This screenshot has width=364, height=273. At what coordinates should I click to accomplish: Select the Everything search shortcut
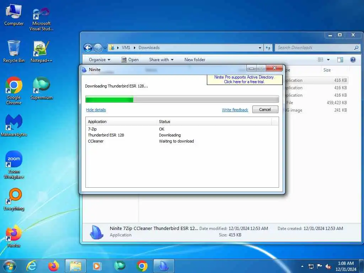[x=14, y=199]
